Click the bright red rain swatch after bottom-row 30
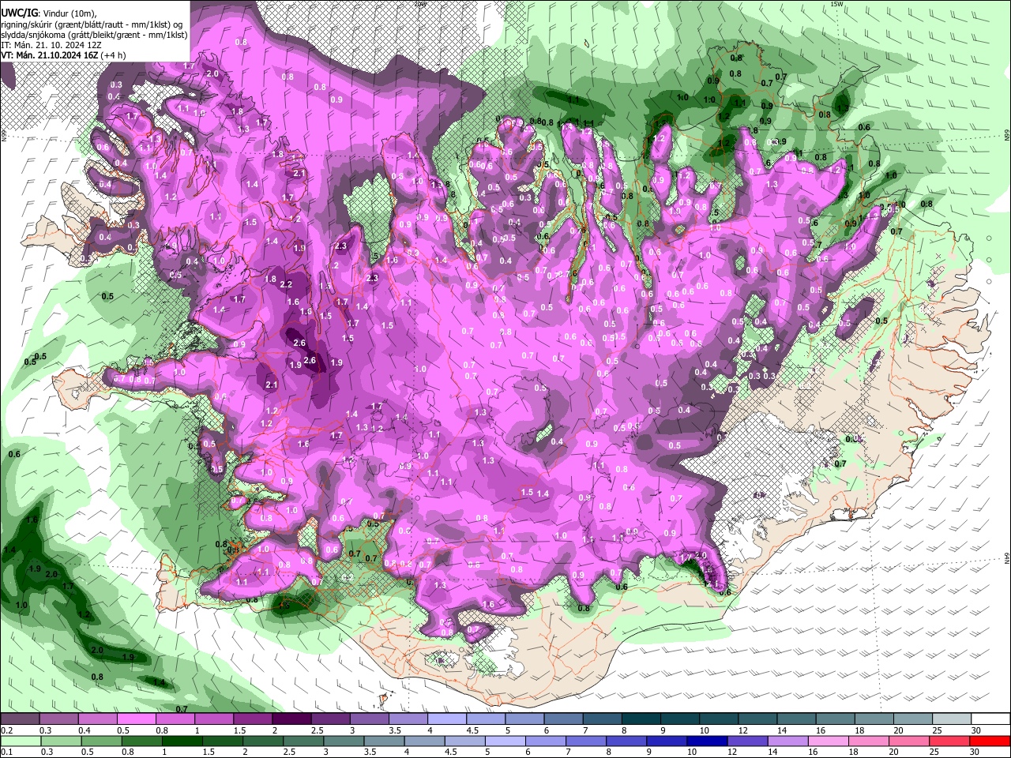The image size is (1011, 758). click(990, 741)
